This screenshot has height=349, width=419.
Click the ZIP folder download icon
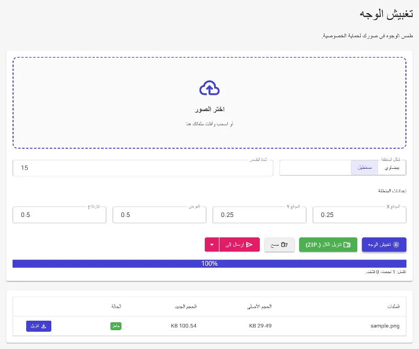[347, 245]
